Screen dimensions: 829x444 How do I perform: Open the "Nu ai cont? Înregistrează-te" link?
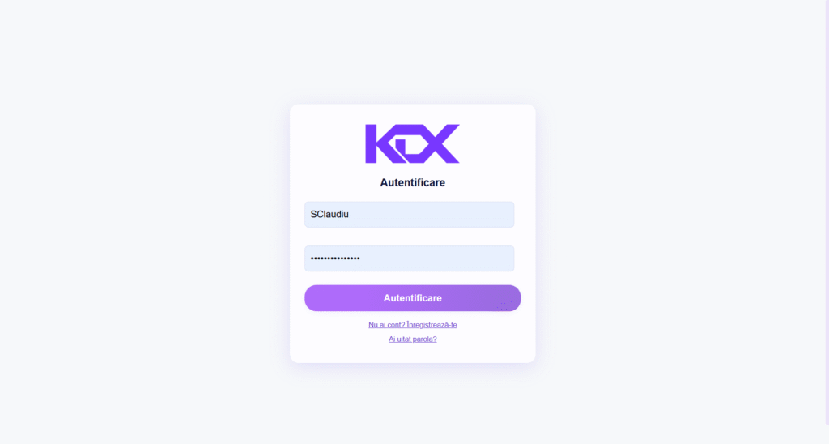412,325
